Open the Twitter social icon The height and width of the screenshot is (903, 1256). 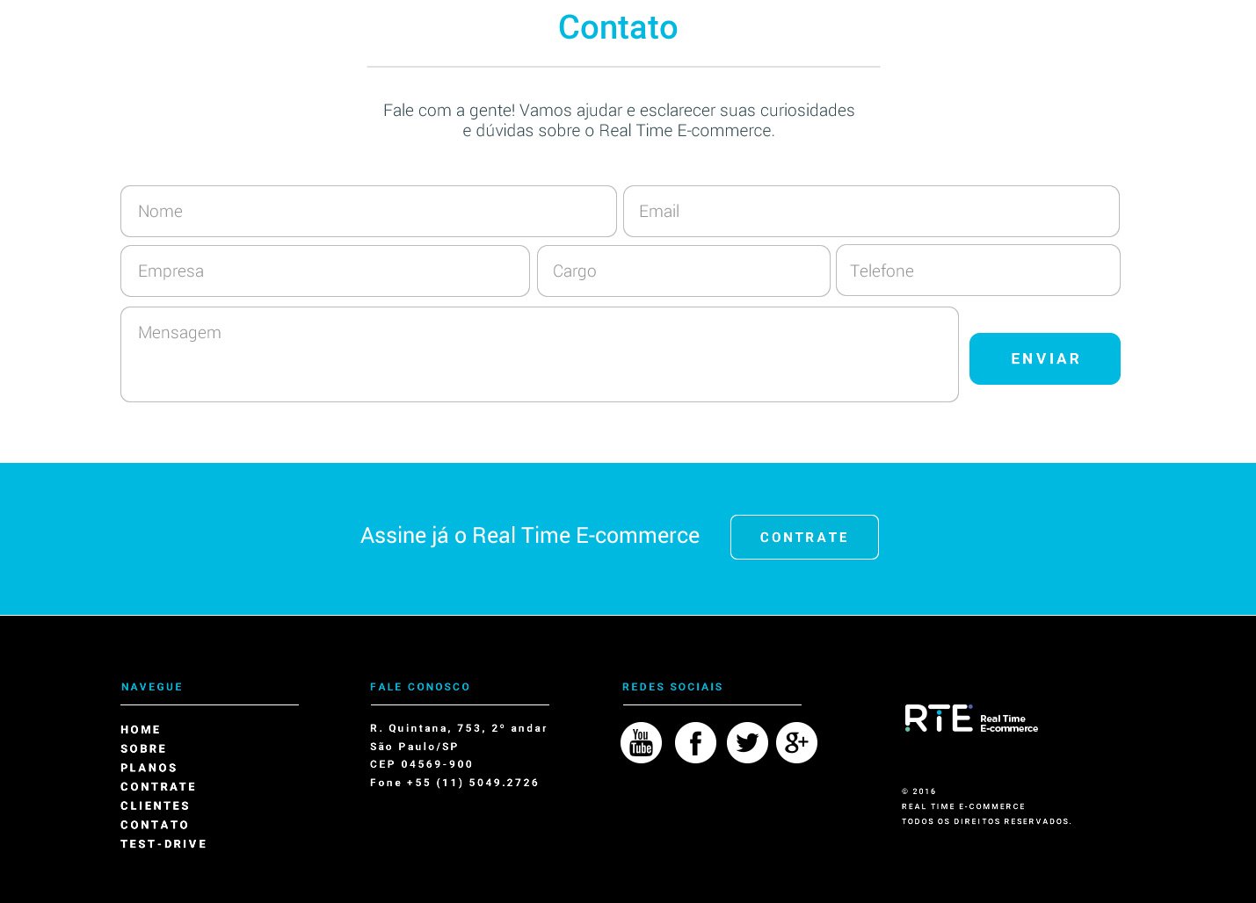coord(747,743)
